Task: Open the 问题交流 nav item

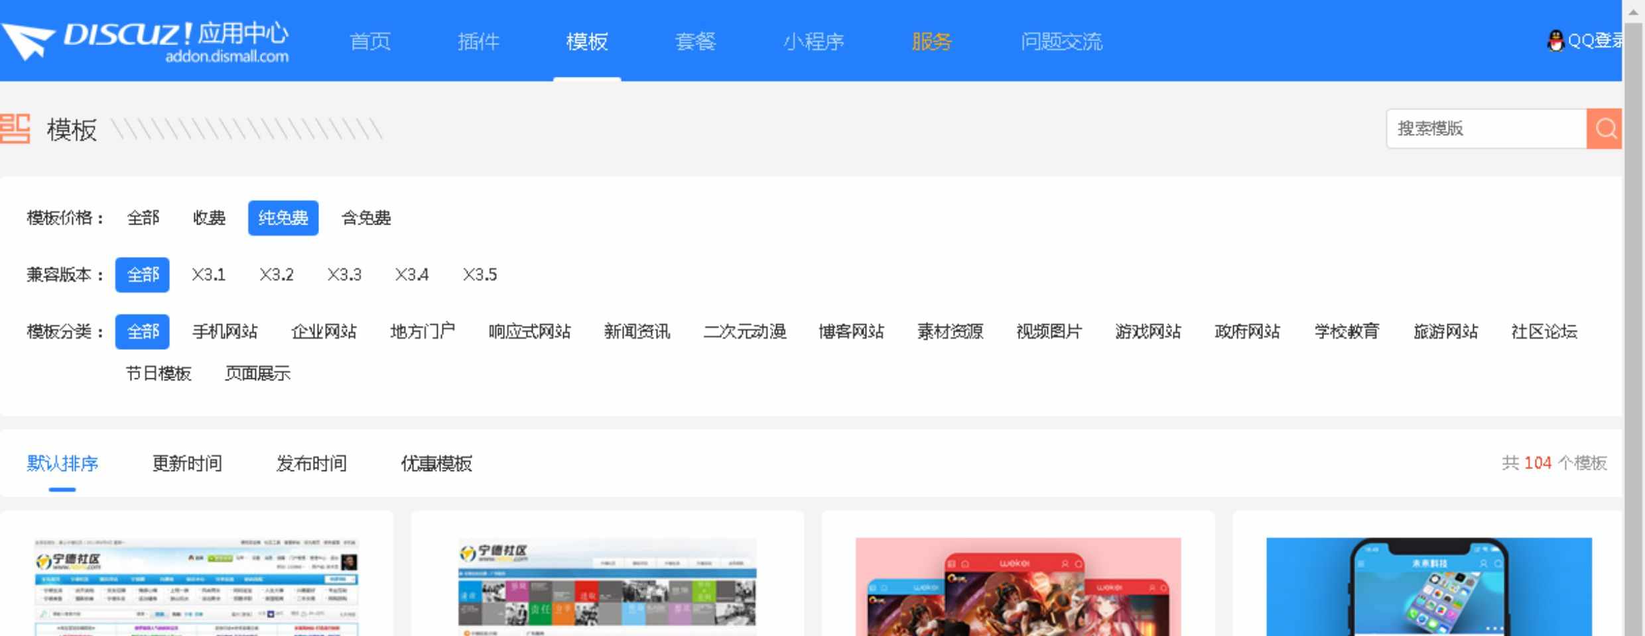Action: pyautogui.click(x=1061, y=42)
